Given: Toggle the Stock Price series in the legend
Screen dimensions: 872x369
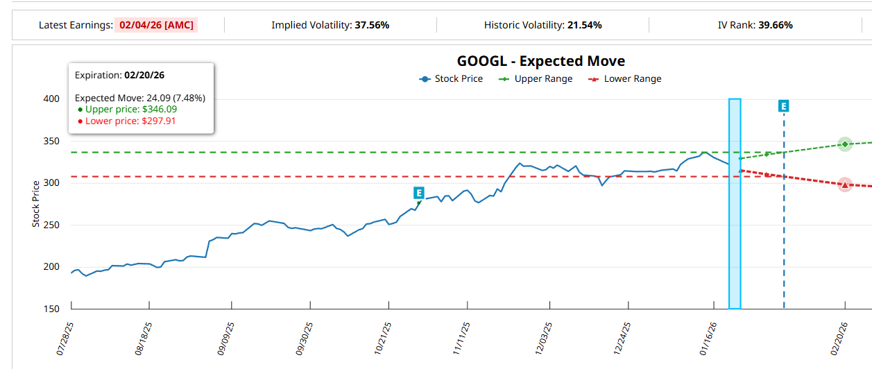Looking at the screenshot, I should [x=451, y=79].
